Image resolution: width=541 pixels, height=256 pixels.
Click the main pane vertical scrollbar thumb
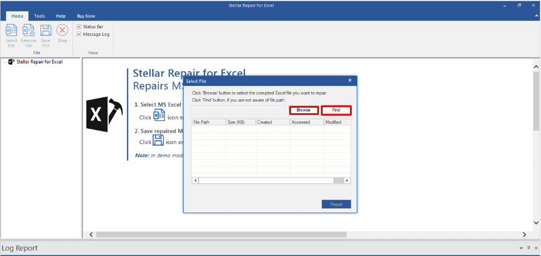[x=536, y=101]
